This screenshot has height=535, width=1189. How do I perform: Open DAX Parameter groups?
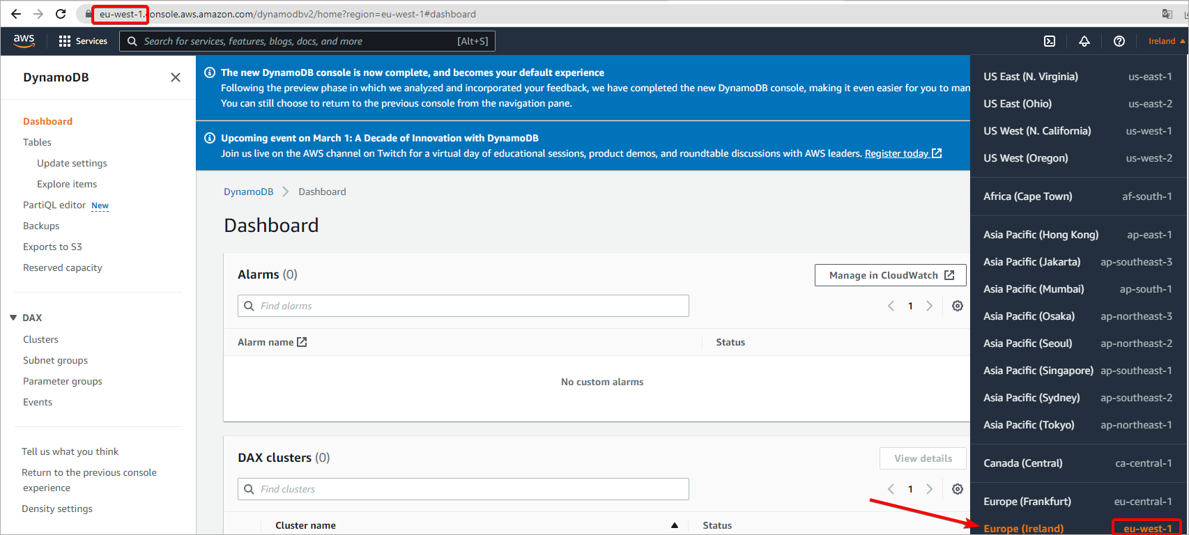coord(63,381)
